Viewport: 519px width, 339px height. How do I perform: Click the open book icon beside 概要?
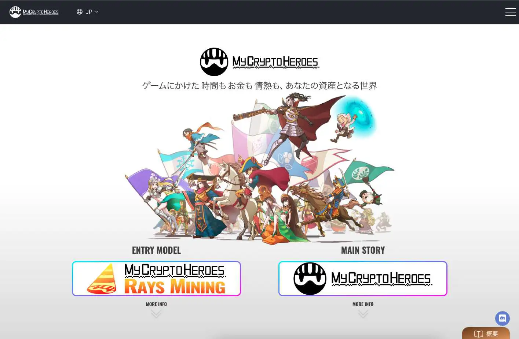(x=478, y=334)
